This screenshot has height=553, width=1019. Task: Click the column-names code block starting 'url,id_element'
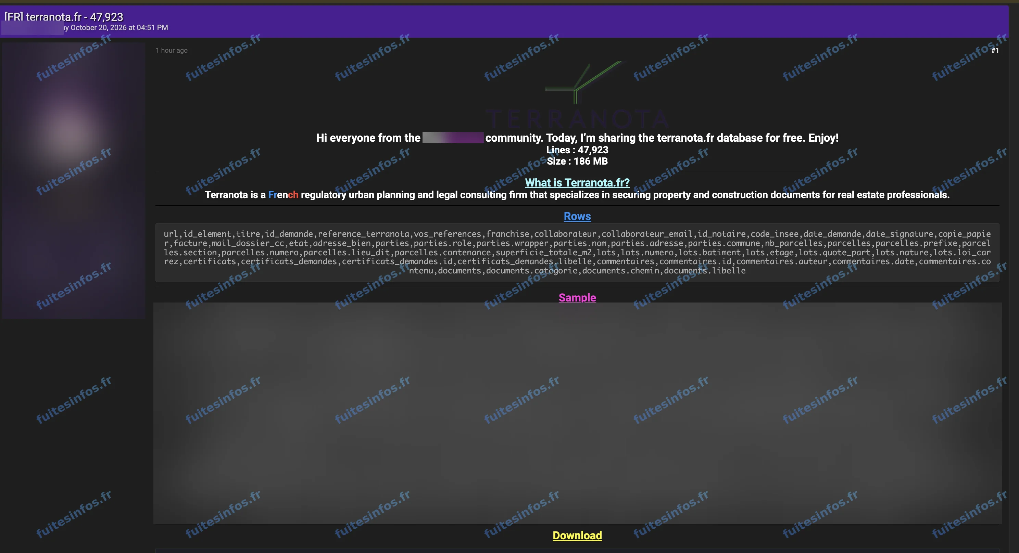pos(577,252)
